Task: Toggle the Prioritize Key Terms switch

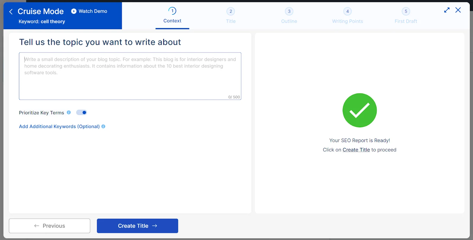Action: coord(82,112)
